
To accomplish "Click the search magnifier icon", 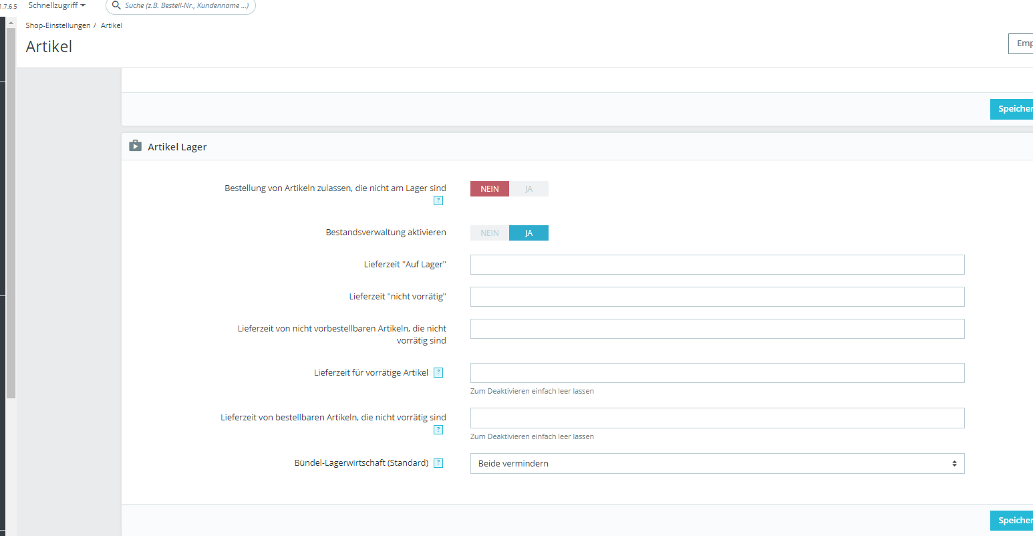I will [116, 5].
